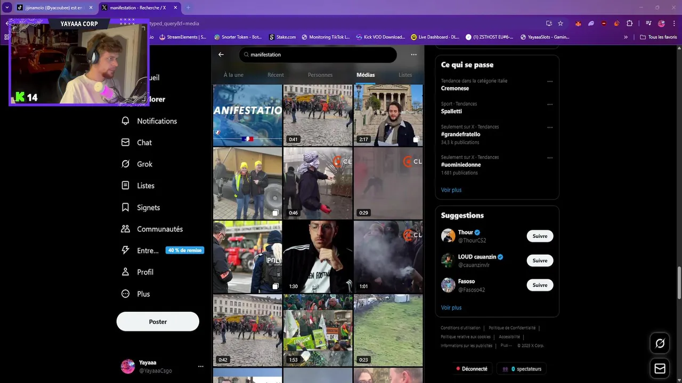Open the Live Dashboard bookmark
The image size is (682, 383).
(x=435, y=37)
